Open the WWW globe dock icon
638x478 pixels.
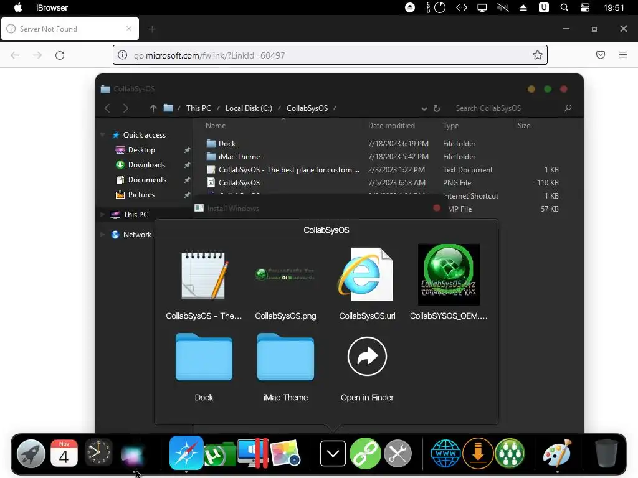445,454
